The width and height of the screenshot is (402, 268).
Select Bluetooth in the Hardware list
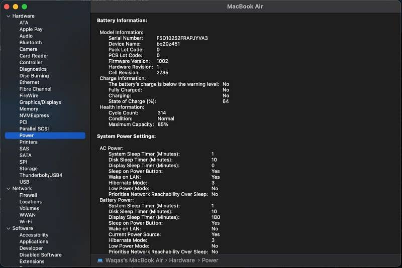pyautogui.click(x=31, y=43)
